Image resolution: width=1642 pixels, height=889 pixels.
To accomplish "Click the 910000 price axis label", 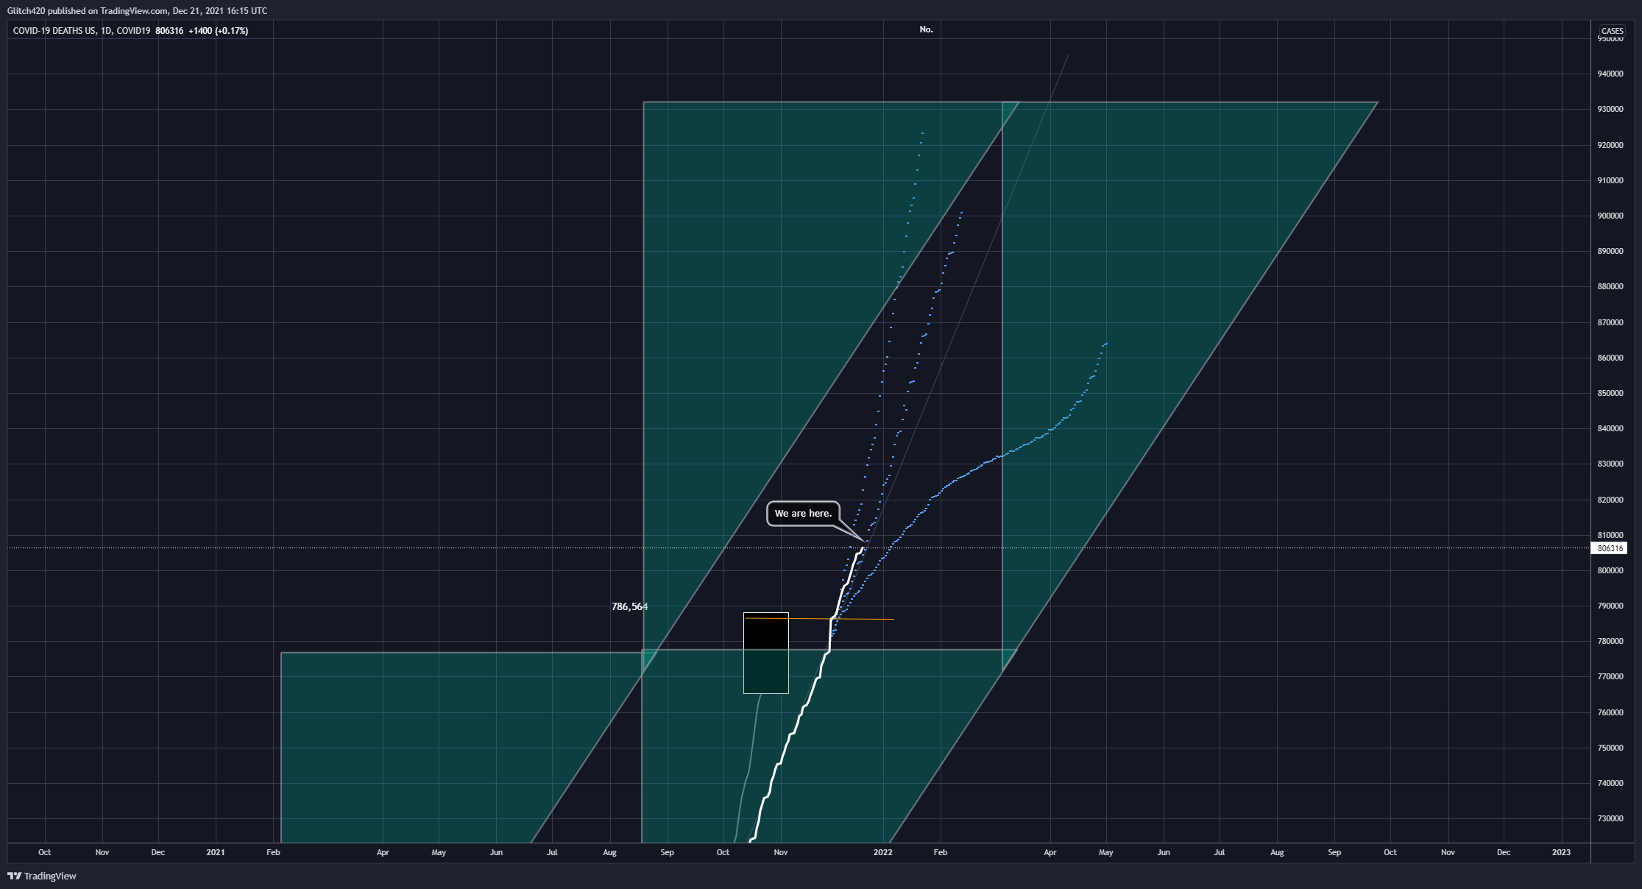I will click(x=1610, y=180).
